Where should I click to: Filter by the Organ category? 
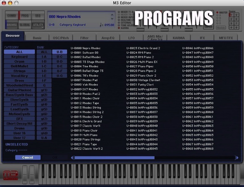19,61
